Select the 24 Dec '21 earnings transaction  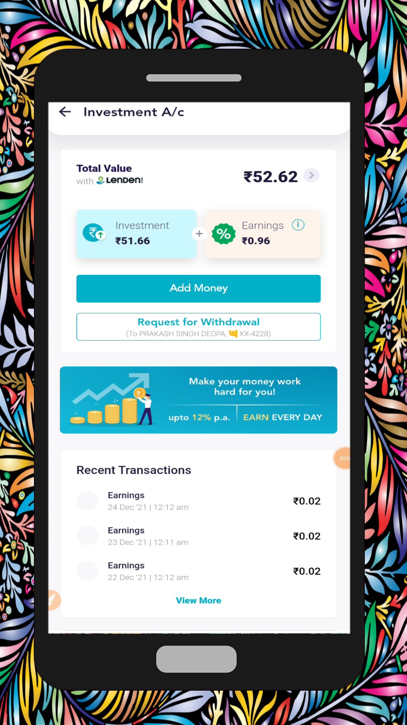coord(199,501)
